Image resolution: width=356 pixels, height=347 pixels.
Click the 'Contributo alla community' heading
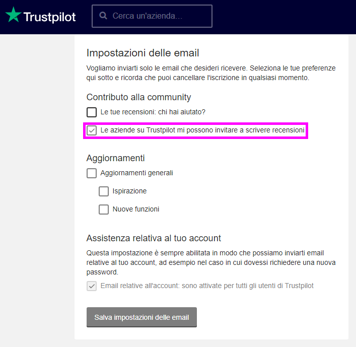pyautogui.click(x=138, y=97)
